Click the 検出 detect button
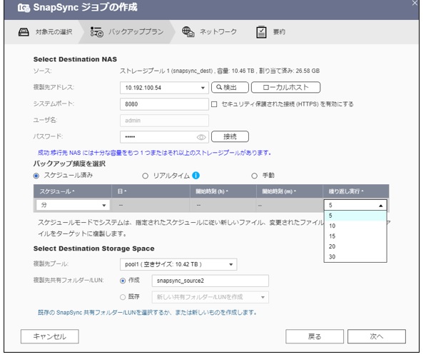 point(228,87)
